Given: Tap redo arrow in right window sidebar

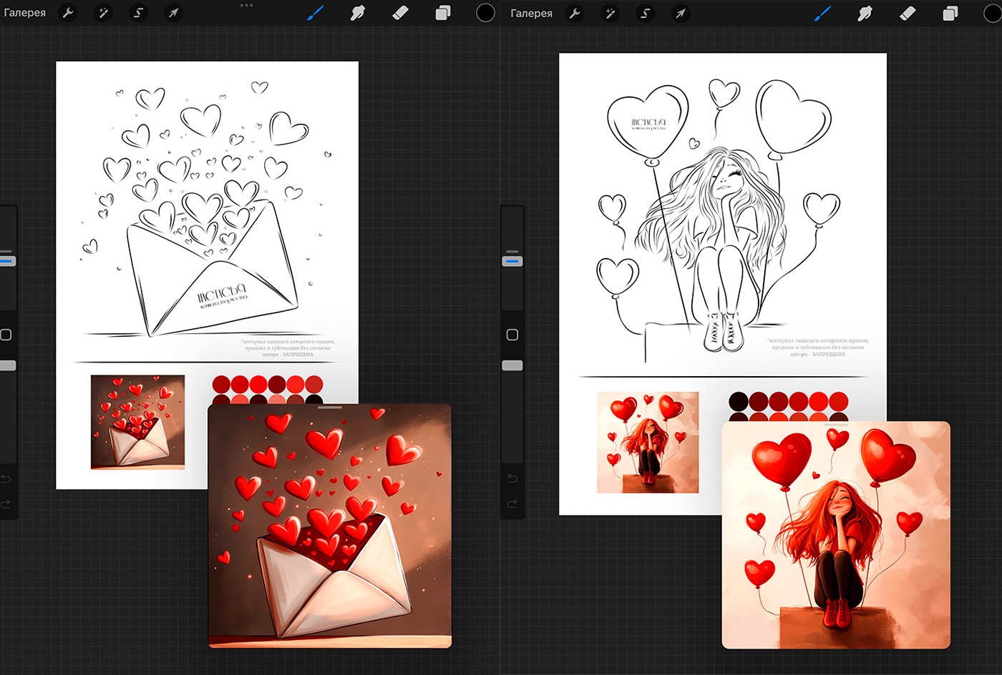Looking at the screenshot, I should pyautogui.click(x=512, y=504).
